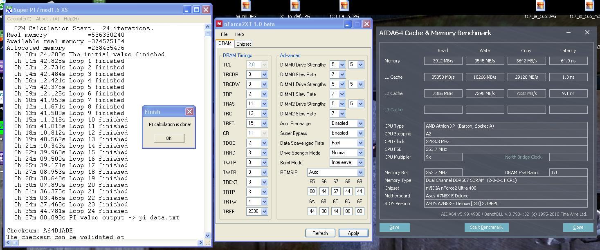Open the t17_ia_166.JPG desktop file icon
600x250 pixels.
[x=540, y=6]
